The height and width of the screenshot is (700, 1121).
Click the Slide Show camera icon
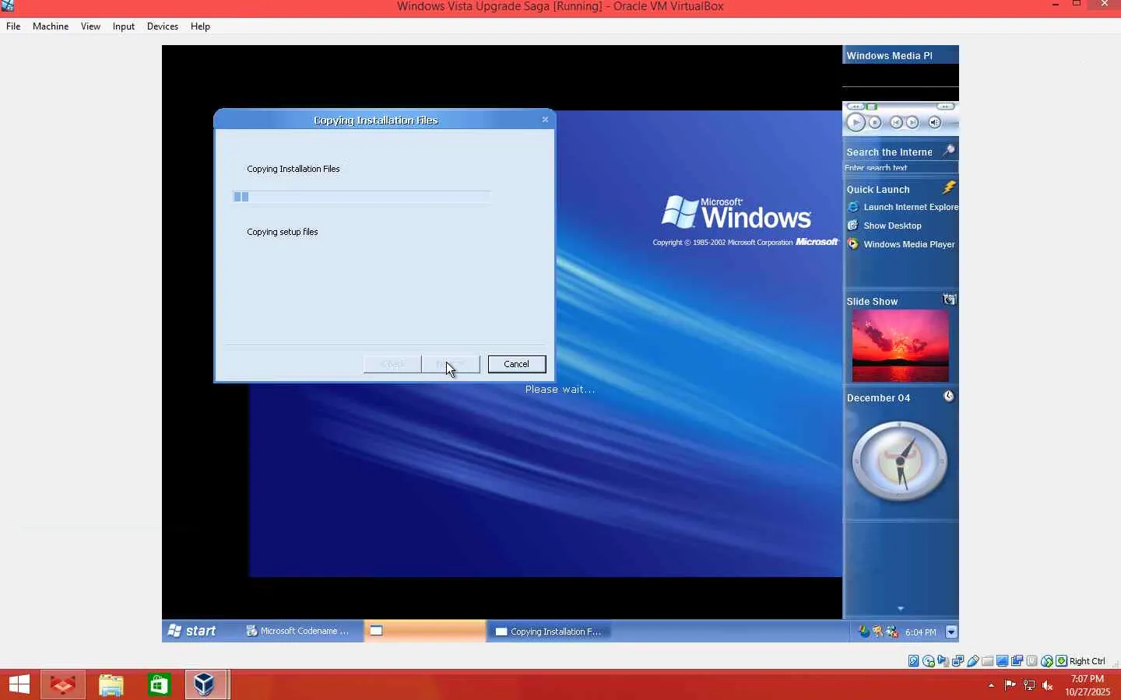point(949,299)
